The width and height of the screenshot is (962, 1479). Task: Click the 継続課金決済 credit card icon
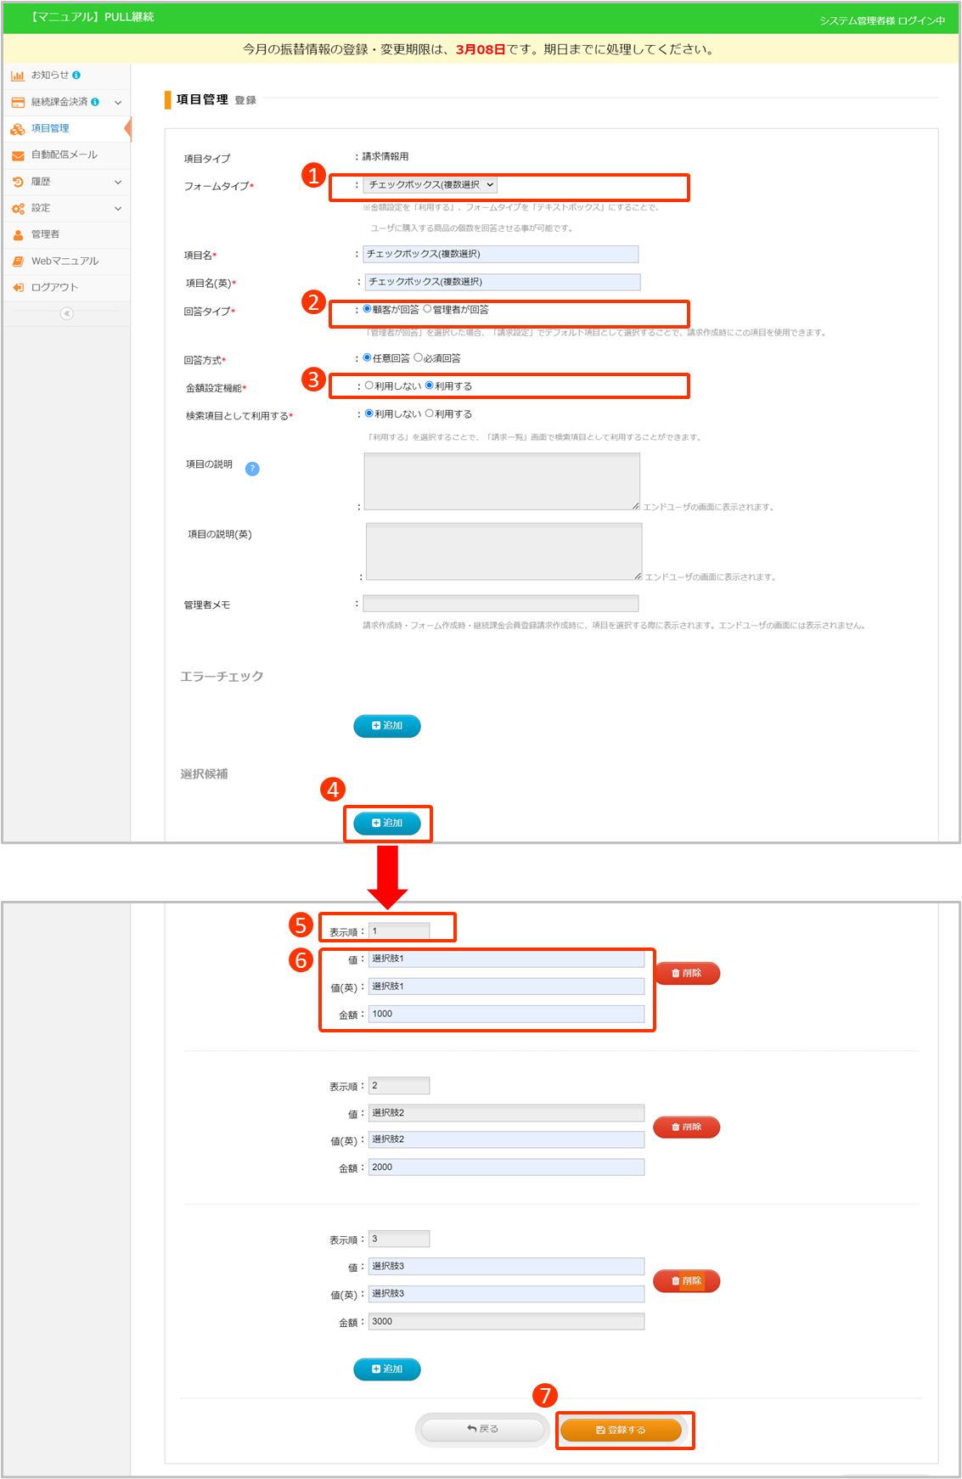(x=17, y=103)
